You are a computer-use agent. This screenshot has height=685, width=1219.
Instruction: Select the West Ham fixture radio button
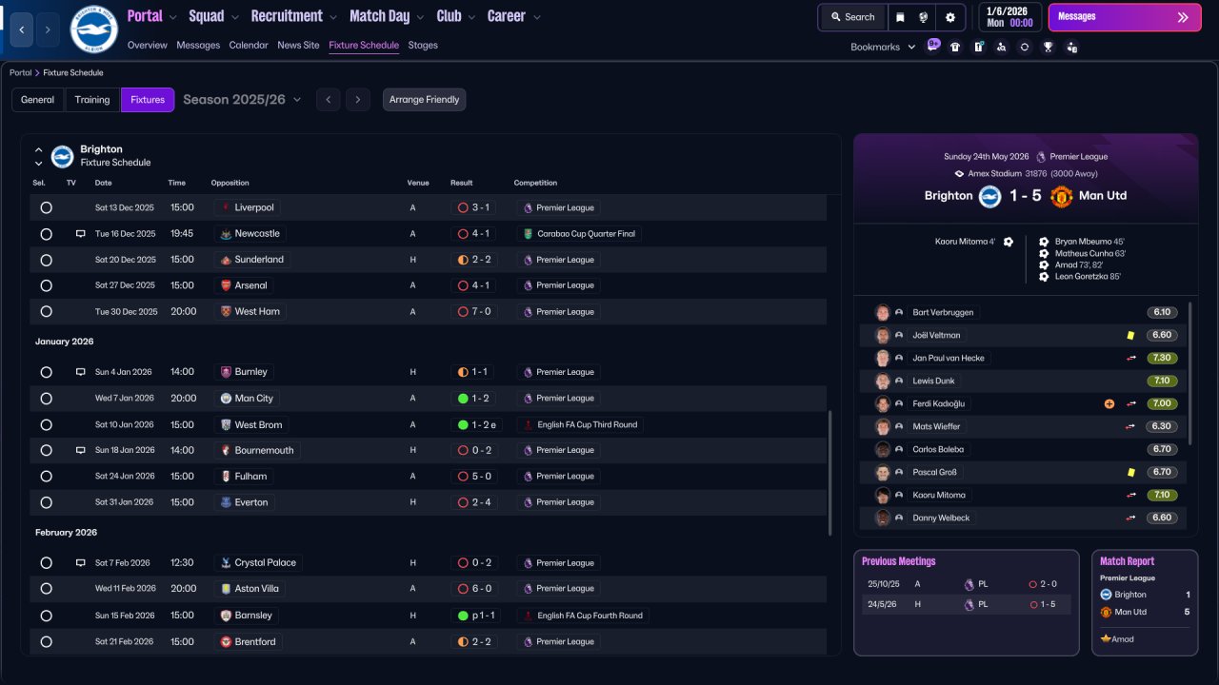(46, 311)
